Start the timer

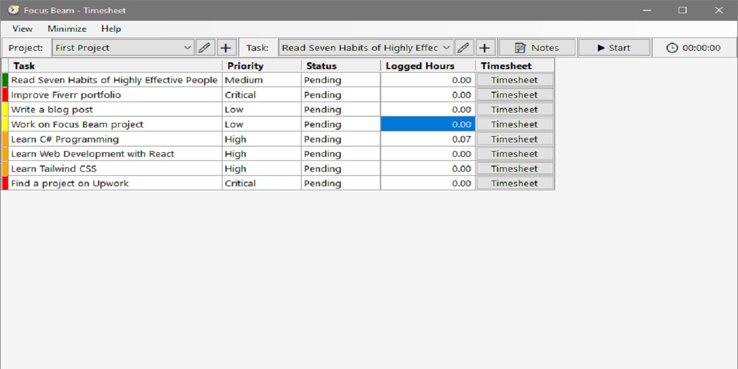tap(614, 48)
